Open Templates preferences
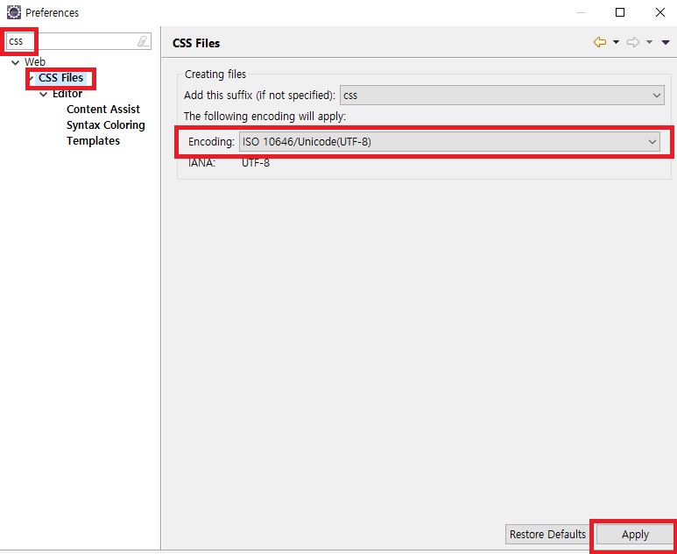 pos(93,141)
